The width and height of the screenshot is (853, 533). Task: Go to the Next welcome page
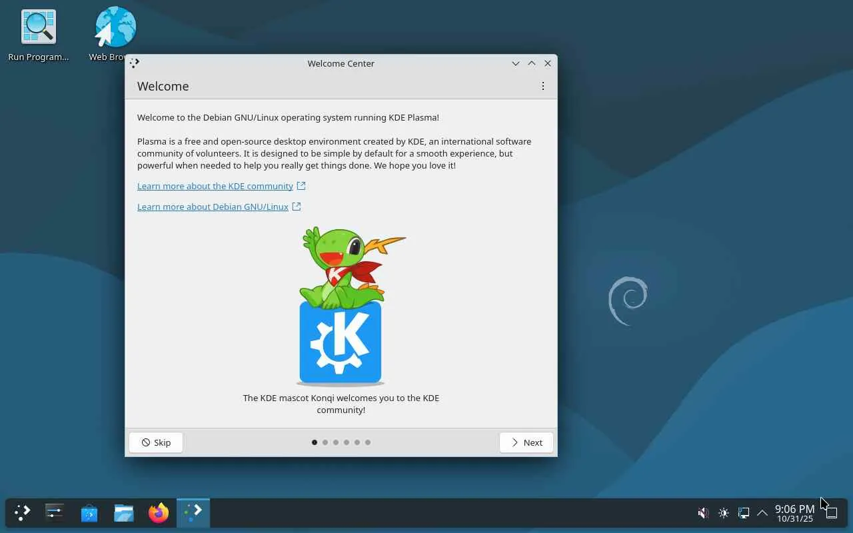[x=526, y=442]
